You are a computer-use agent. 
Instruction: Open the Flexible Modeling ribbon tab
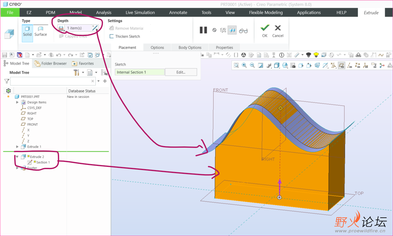(x=266, y=13)
